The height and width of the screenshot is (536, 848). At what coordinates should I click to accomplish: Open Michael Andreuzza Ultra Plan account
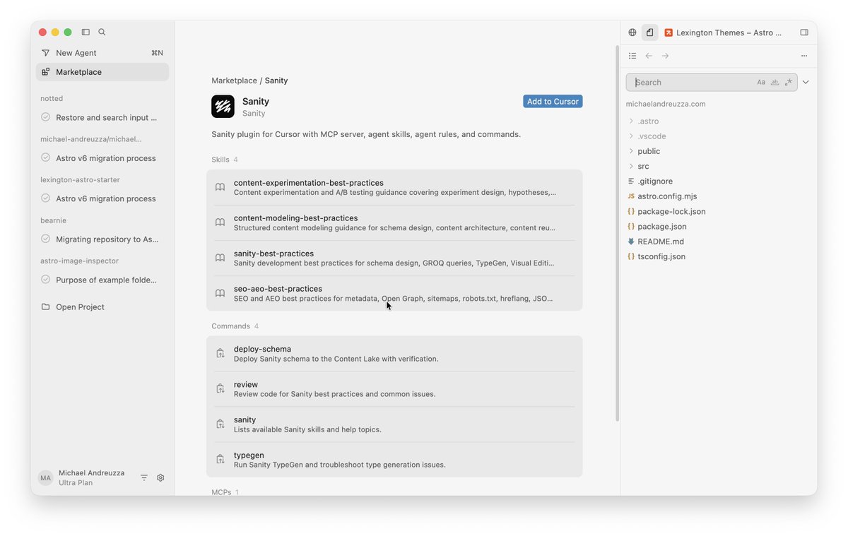point(91,478)
